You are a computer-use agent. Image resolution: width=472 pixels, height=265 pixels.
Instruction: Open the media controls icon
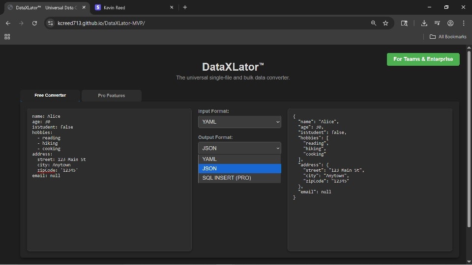(x=438, y=23)
